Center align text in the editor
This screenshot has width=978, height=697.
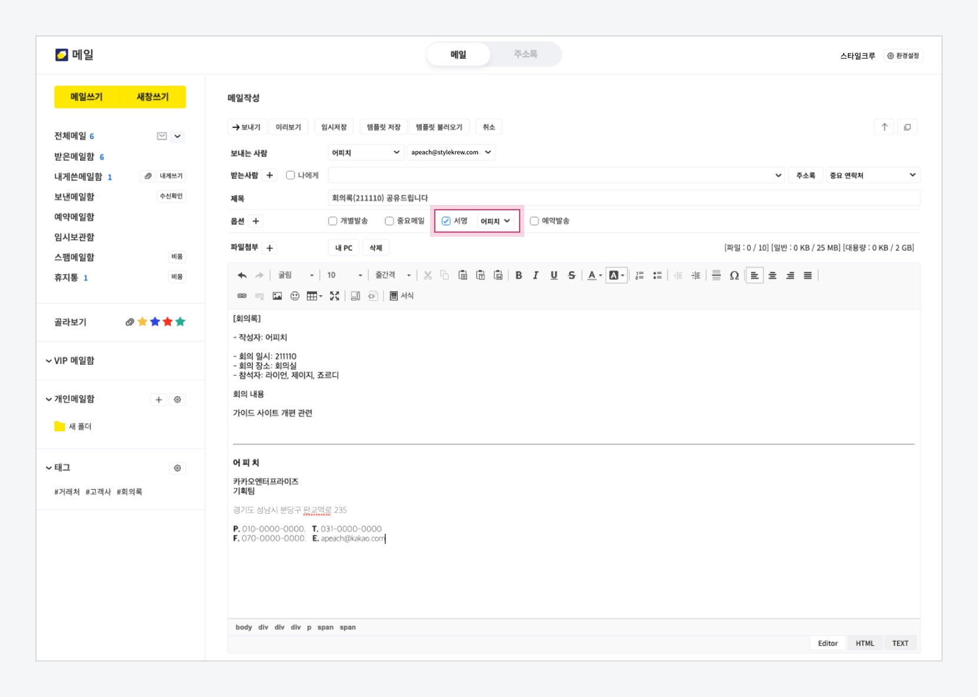(x=772, y=275)
